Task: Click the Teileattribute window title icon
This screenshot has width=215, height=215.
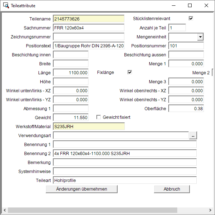Action: point(6,5)
